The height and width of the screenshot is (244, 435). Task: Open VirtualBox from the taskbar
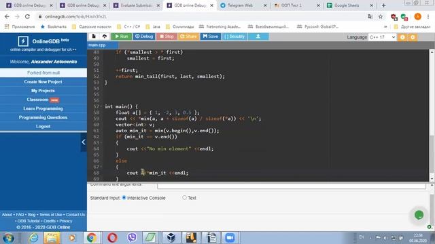[x=171, y=238]
